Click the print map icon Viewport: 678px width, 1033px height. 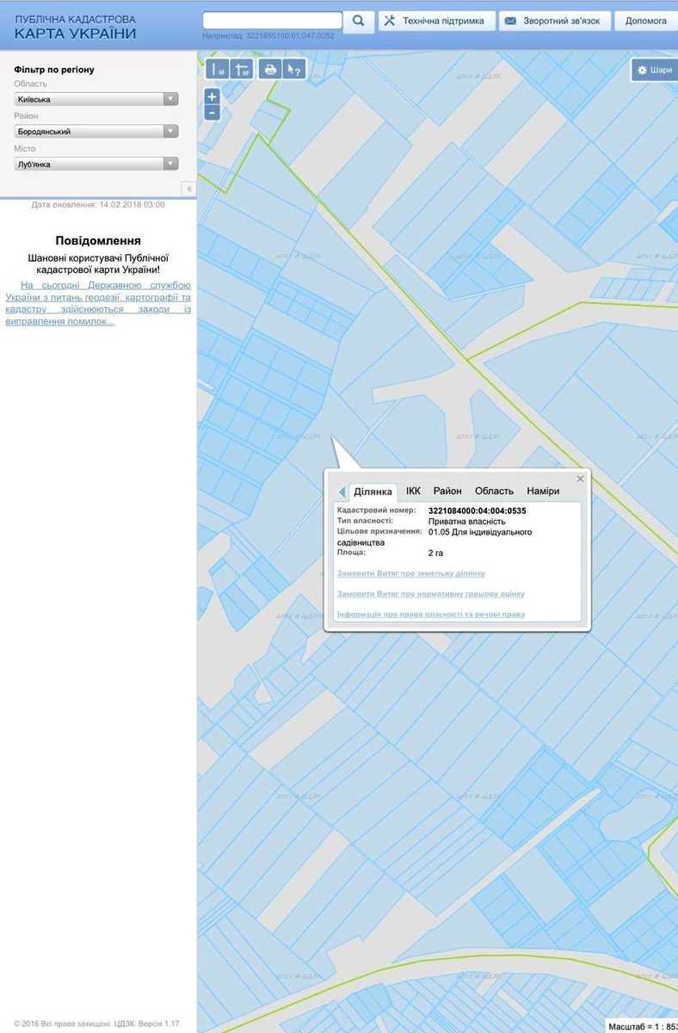(270, 70)
